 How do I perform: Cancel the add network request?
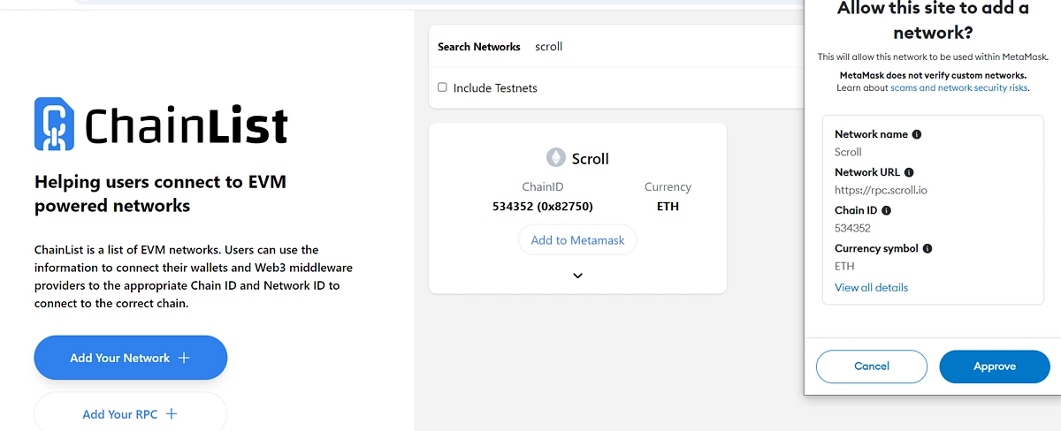pos(871,367)
